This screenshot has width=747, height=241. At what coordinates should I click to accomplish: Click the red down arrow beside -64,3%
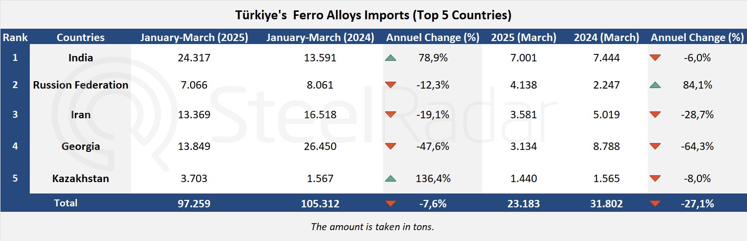point(655,146)
